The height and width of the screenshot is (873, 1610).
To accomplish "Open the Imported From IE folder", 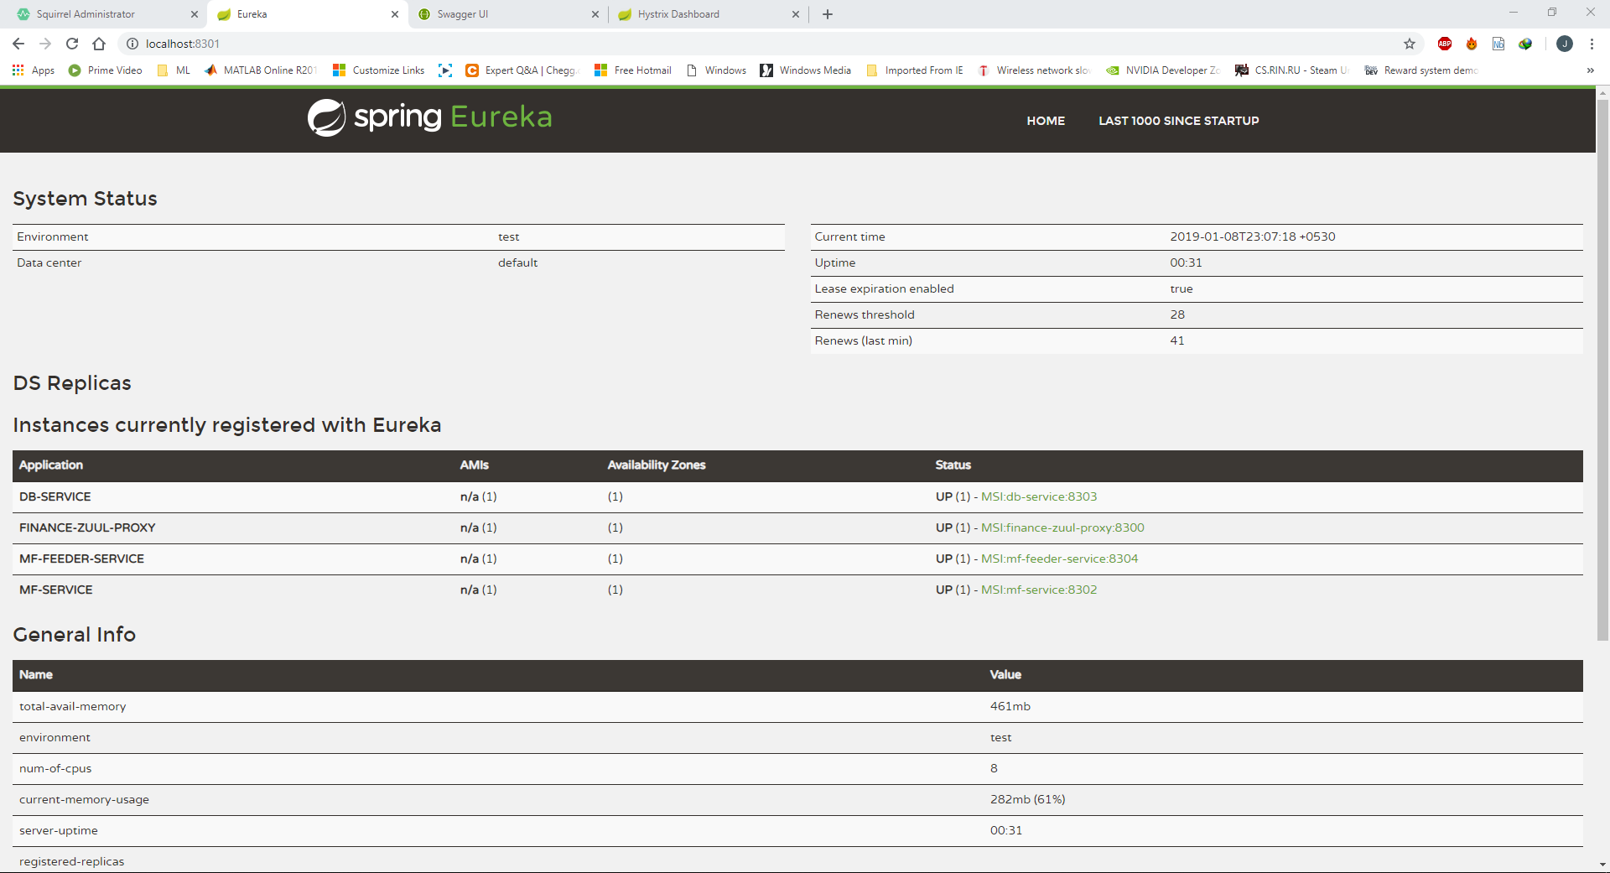I will [915, 70].
